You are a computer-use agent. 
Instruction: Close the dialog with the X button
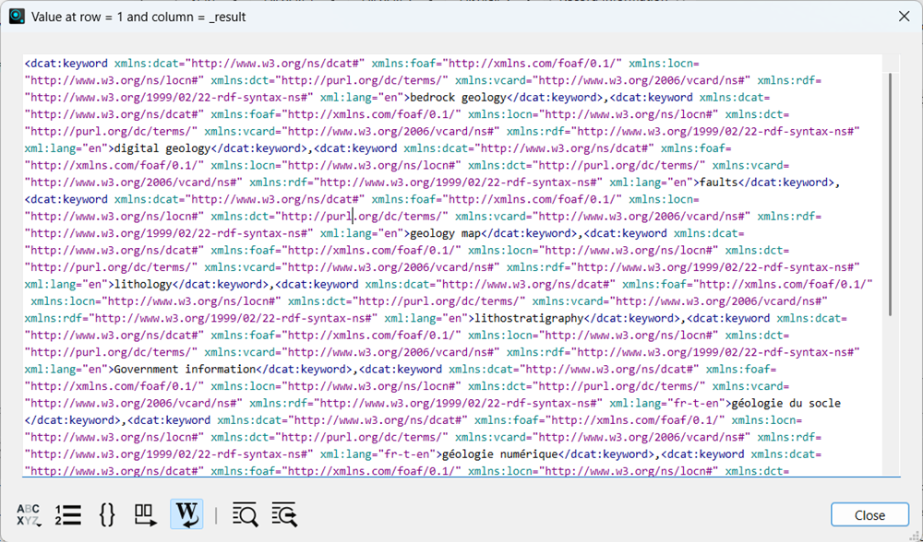pos(905,17)
